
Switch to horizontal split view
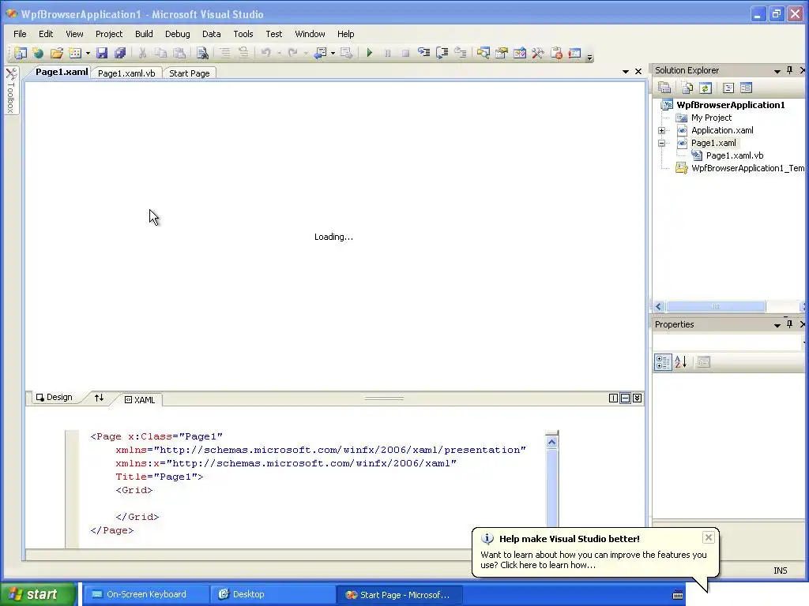(x=626, y=398)
